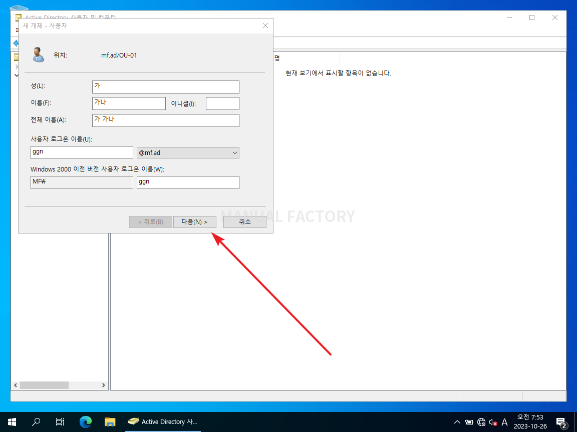Click the muted volume tray icon
Screen dimensions: 577x432
pos(493,422)
